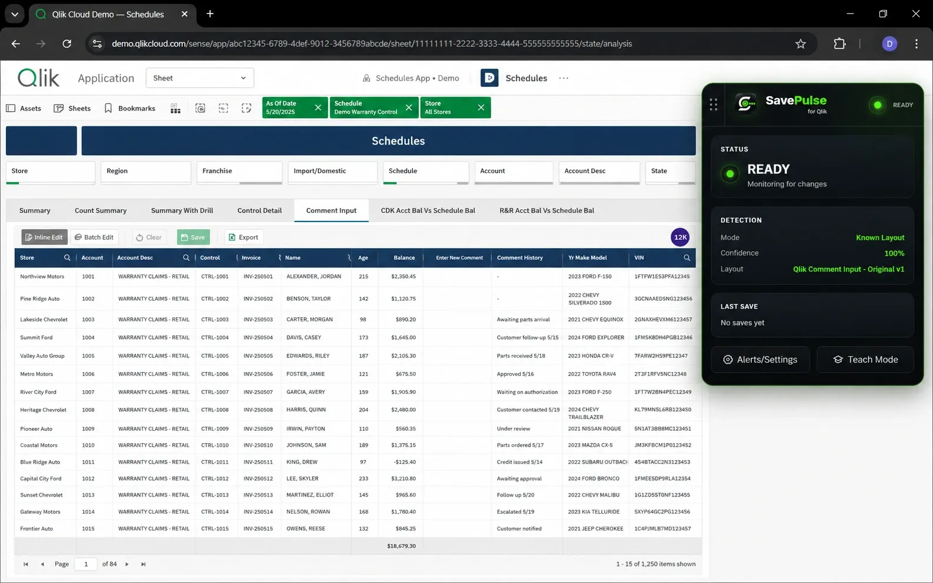
Task: Click the page number input field
Action: pos(86,564)
